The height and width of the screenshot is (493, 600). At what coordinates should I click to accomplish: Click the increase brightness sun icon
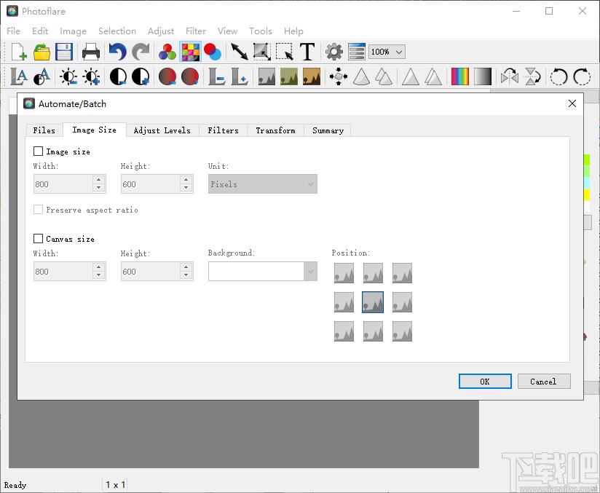92,76
